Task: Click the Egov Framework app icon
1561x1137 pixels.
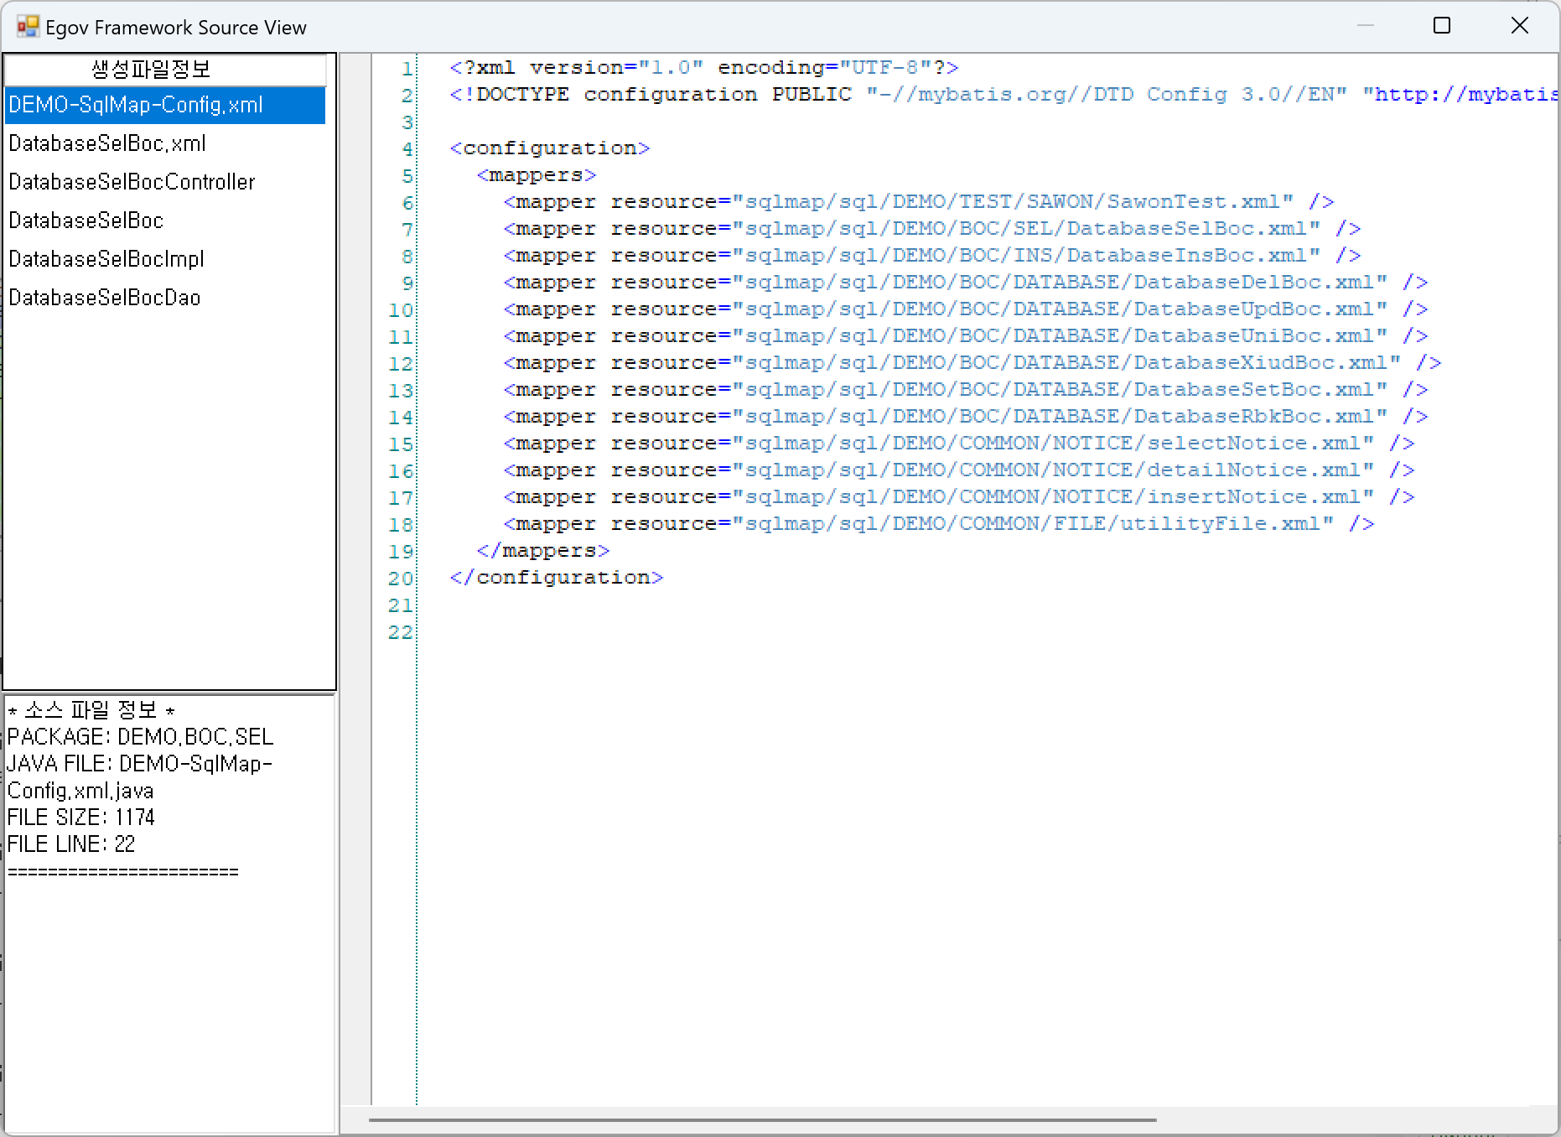Action: [28, 27]
